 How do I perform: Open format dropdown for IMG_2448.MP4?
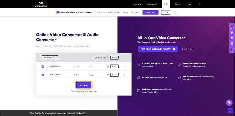coord(114,75)
